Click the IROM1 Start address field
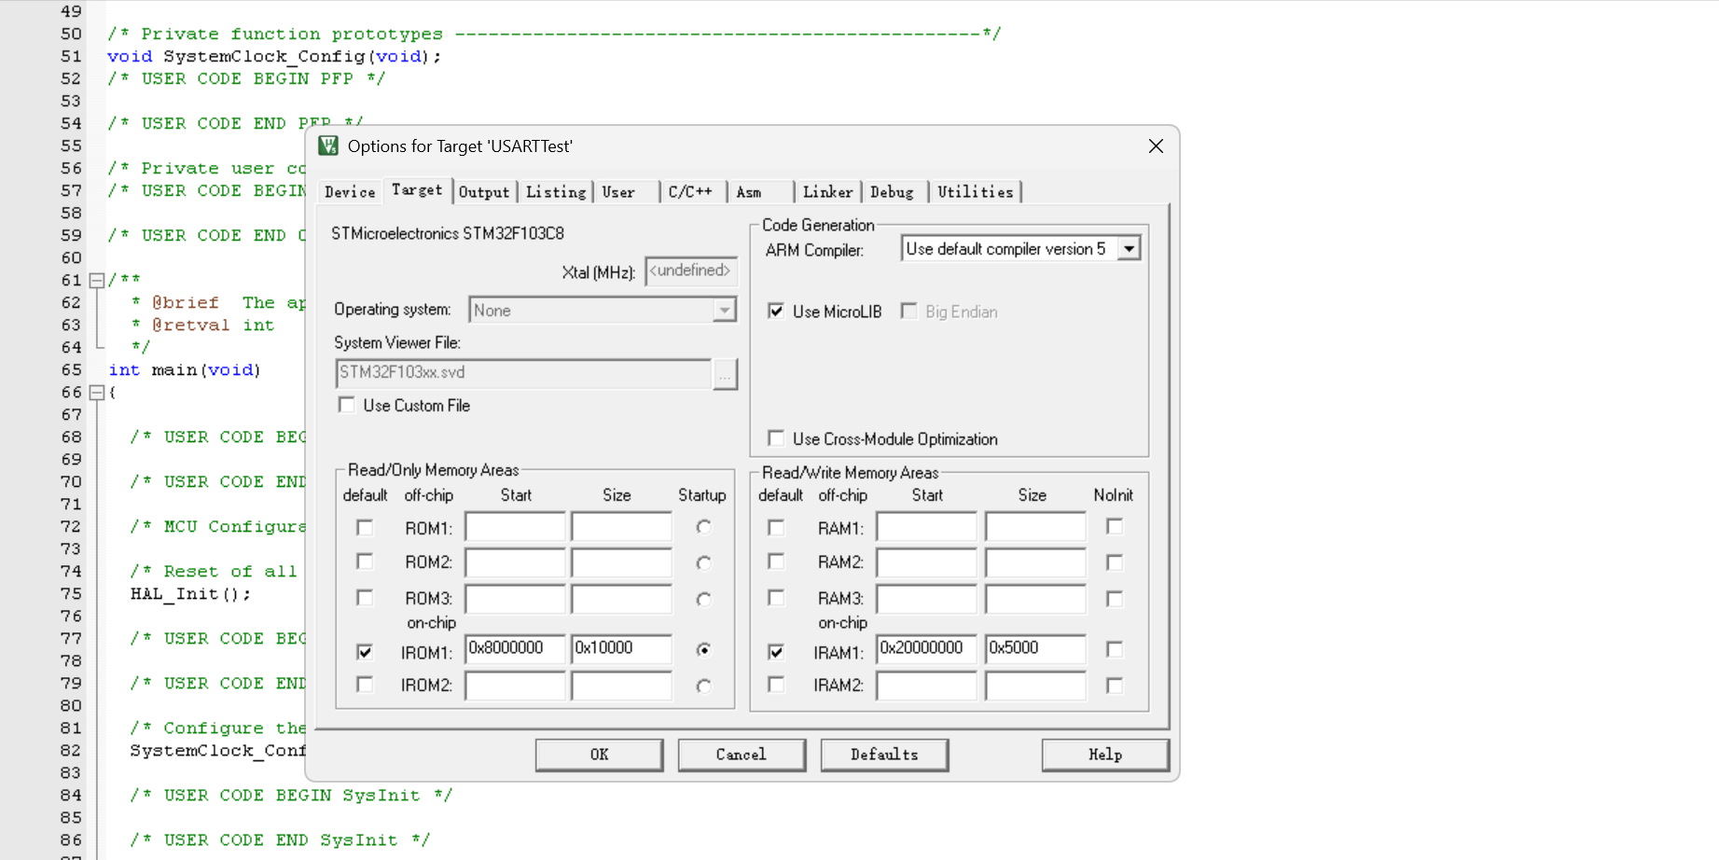Image resolution: width=1719 pixels, height=860 pixels. coord(516,648)
